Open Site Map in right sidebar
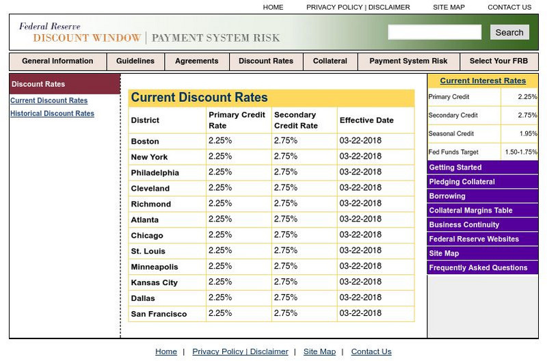This screenshot has width=547, height=361. pos(483,253)
